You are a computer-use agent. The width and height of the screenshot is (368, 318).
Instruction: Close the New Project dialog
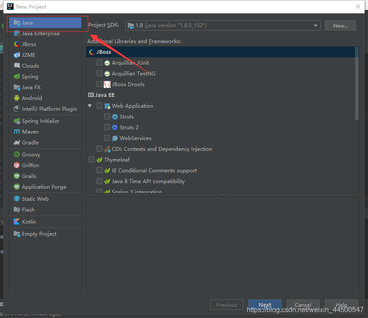(358, 6)
